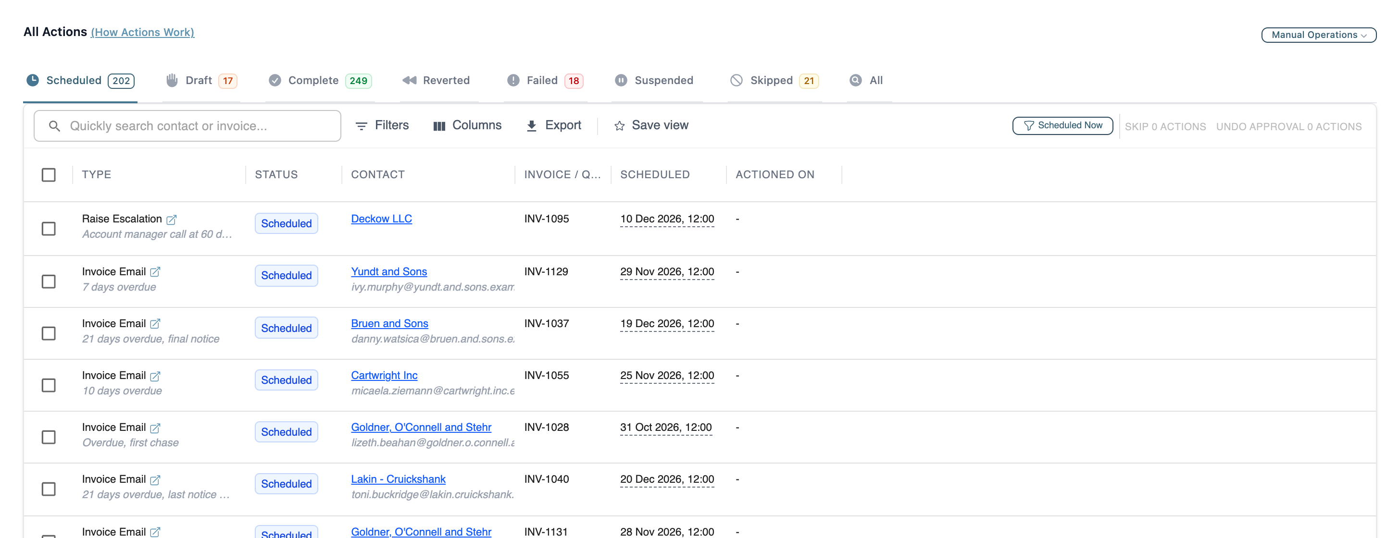The image size is (1399, 538).
Task: Click the Skipped prohibition icon
Action: (737, 80)
